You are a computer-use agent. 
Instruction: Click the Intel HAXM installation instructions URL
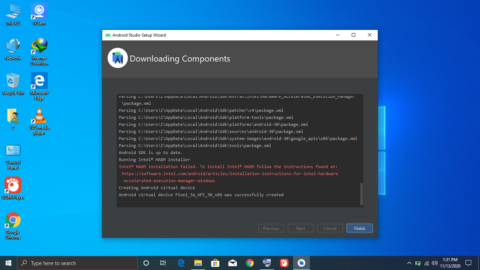tap(230, 177)
